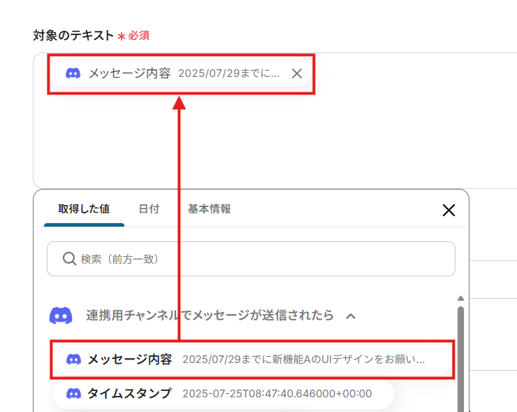This screenshot has width=517, height=412.
Task: Select the メッセージ内容 value row in list
Action: (x=252, y=359)
